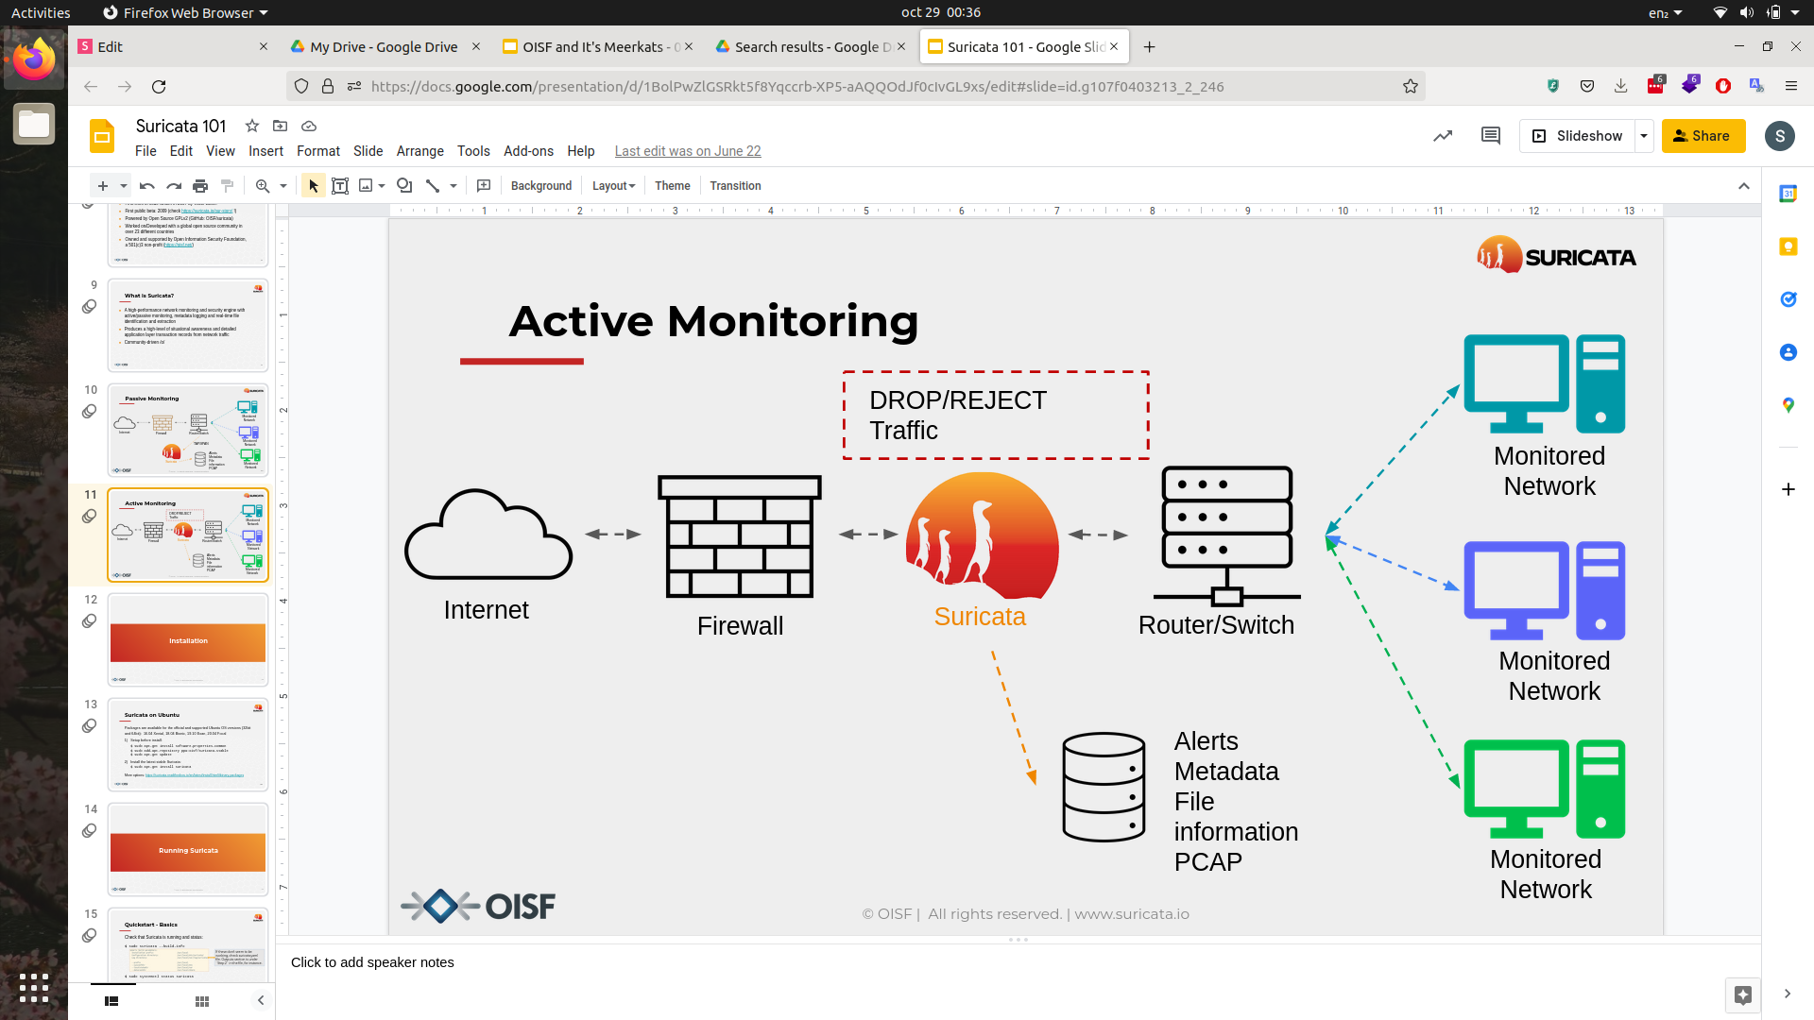Image resolution: width=1814 pixels, height=1020 pixels.
Task: Select the Shape tool
Action: coord(404,186)
